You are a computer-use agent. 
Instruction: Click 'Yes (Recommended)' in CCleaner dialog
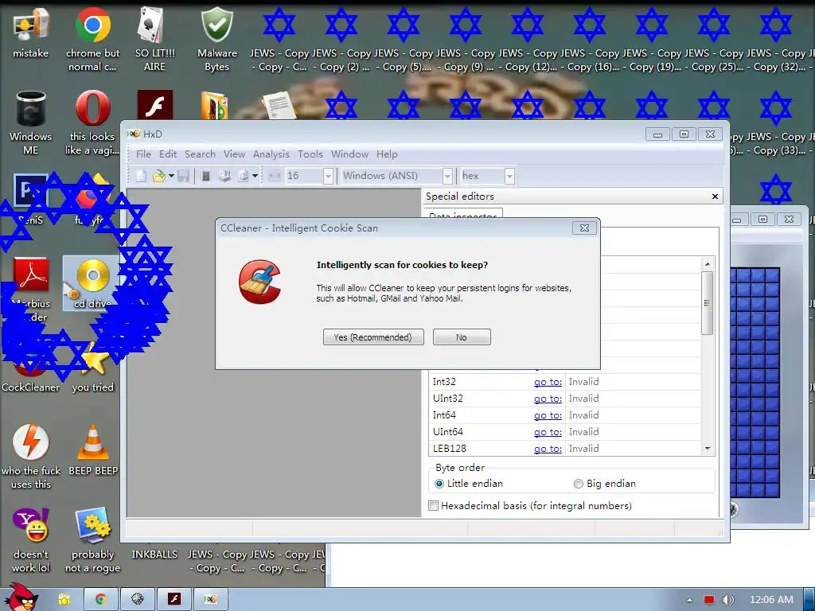coord(373,337)
